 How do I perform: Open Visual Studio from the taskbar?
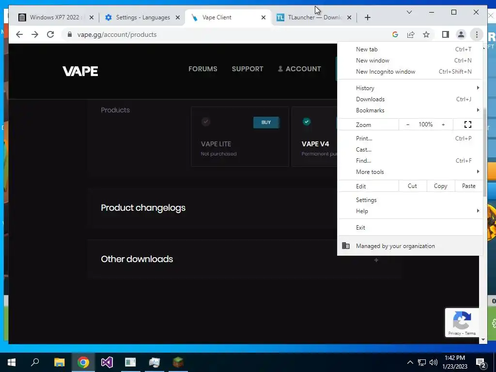107,362
